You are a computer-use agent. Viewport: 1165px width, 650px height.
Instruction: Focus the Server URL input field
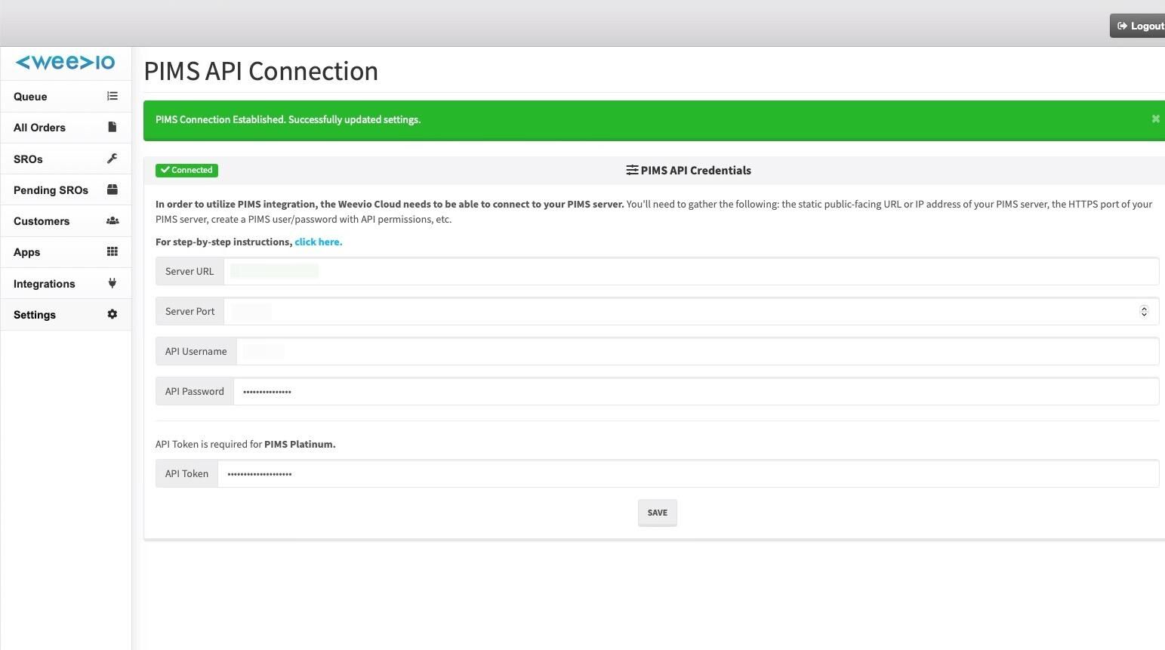click(x=691, y=271)
